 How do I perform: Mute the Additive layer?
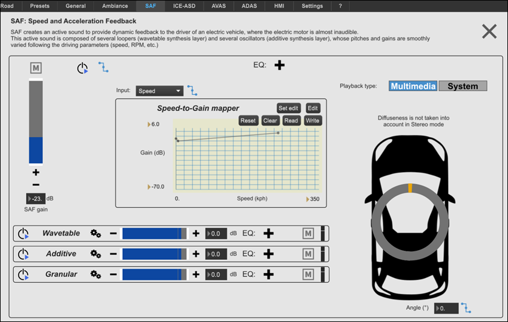[x=308, y=254]
